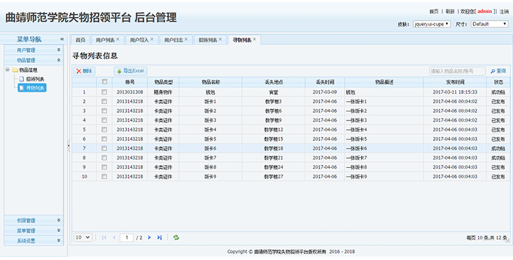The width and height of the screenshot is (513, 260).
Task: Click the 2013031308 account cell
Action: pyautogui.click(x=130, y=92)
